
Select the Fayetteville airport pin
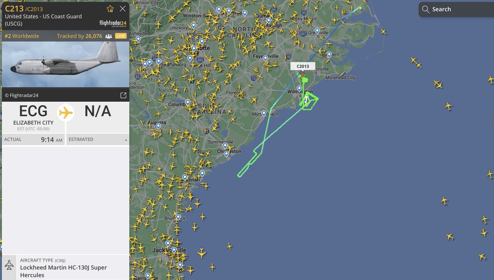(266, 58)
